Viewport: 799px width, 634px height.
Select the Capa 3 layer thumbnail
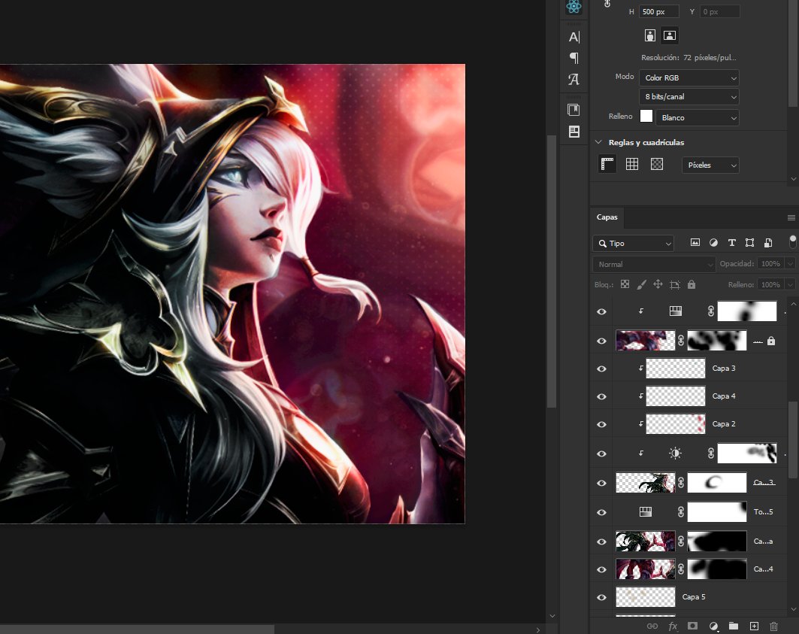tap(676, 369)
